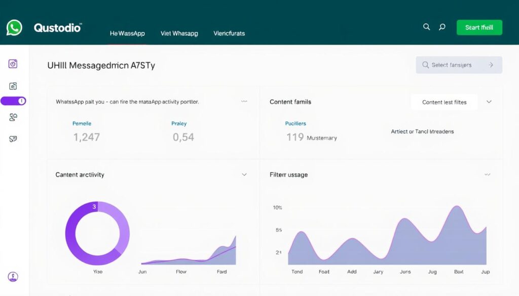Open the clock icon at sidebar top
This screenshot has height=296, width=519.
13,64
